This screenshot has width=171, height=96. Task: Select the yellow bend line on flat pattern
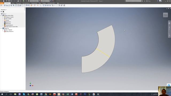coord(103,53)
